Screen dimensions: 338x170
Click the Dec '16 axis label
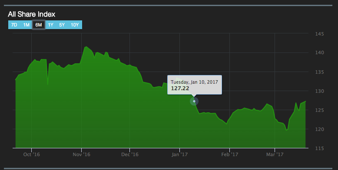point(130,154)
